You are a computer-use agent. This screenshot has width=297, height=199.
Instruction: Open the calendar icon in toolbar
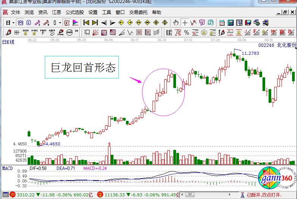pyautogui.click(x=222, y=23)
